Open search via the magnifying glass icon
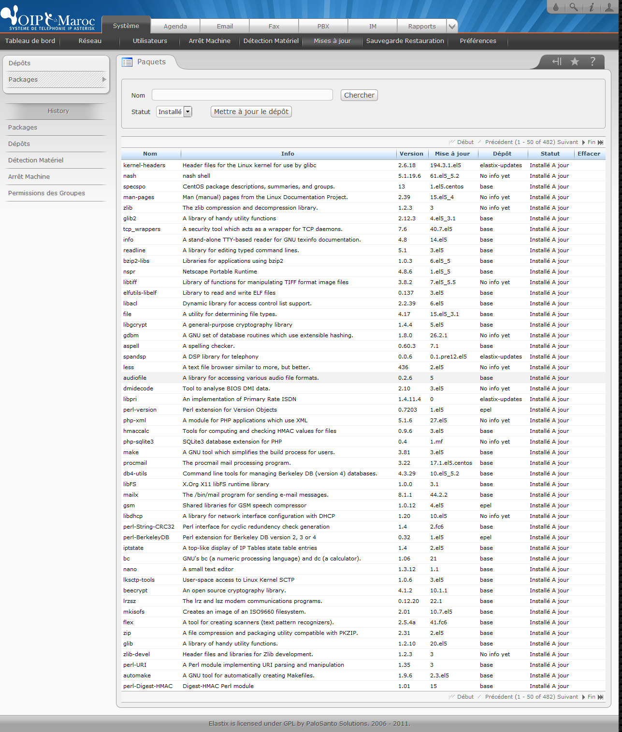 coord(574,7)
